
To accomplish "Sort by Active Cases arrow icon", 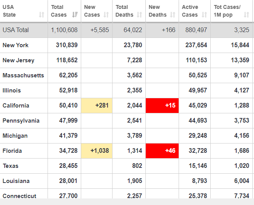I will (x=204, y=15).
